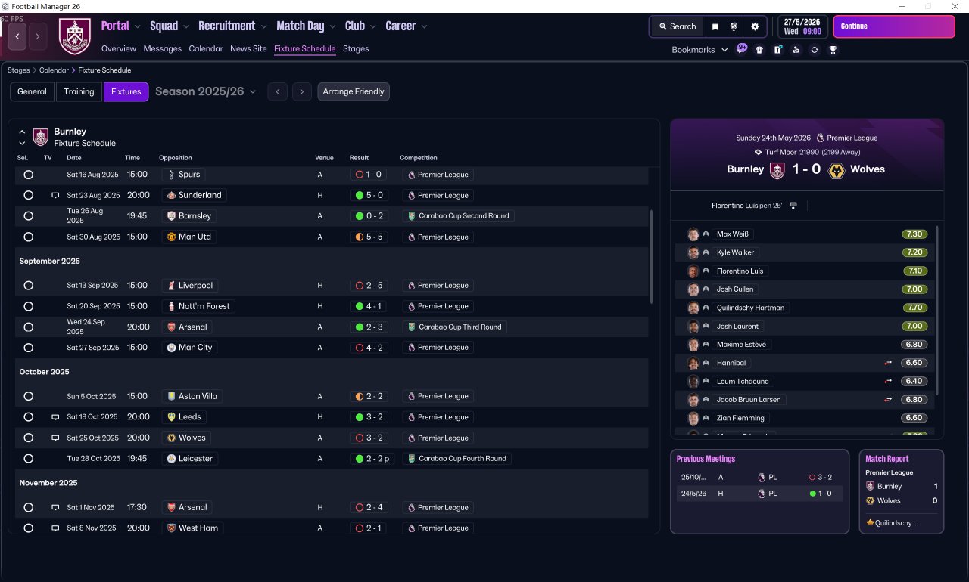
Task: Expand the Recruitment menu dropdown arrow
Action: [263, 26]
